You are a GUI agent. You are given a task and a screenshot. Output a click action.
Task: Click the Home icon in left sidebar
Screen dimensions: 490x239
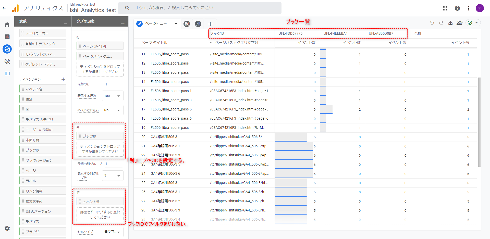[x=7, y=24]
